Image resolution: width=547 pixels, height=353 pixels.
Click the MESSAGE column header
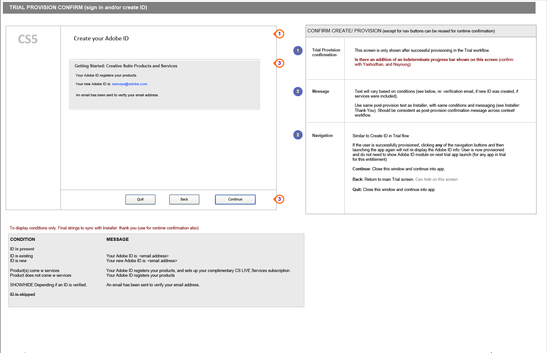click(118, 239)
